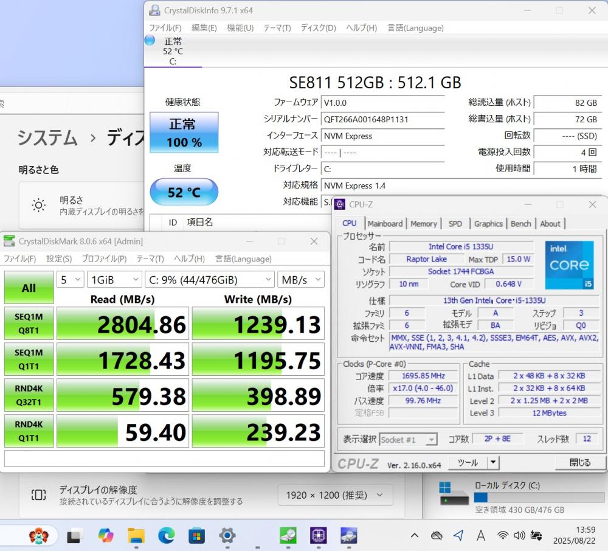The width and height of the screenshot is (608, 551).
Task: Switch to the About tab in CPU-Z
Action: [550, 224]
